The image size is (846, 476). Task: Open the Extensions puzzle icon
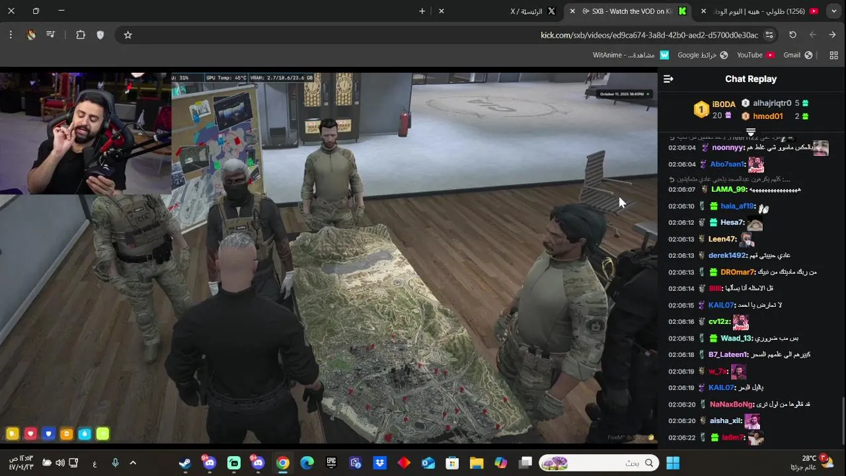tap(81, 35)
